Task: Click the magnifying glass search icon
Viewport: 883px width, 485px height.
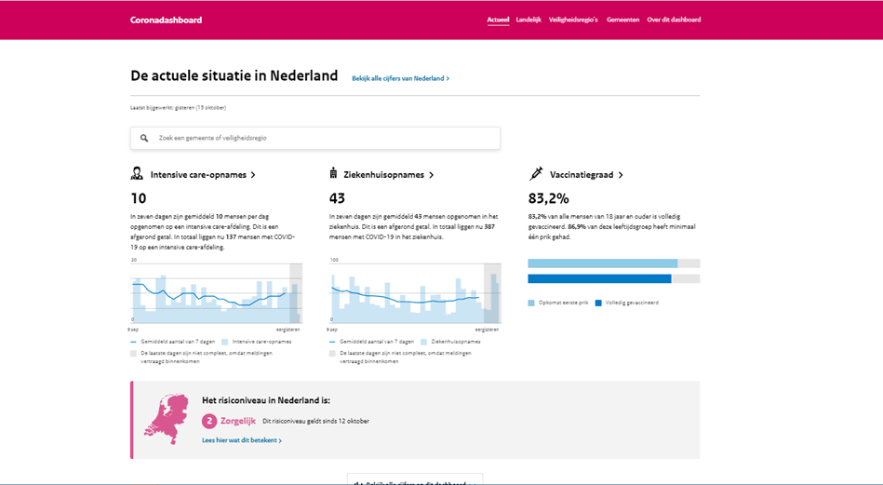Action: pyautogui.click(x=144, y=139)
